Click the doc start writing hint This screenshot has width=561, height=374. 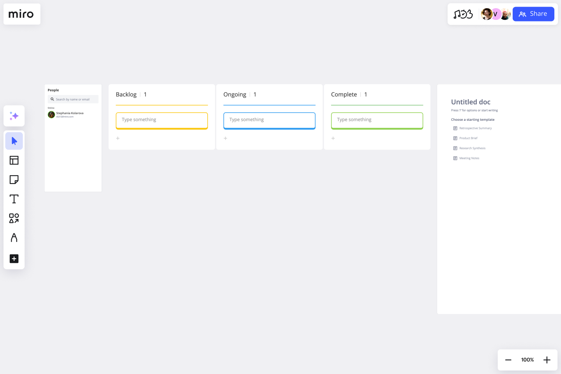(x=475, y=110)
